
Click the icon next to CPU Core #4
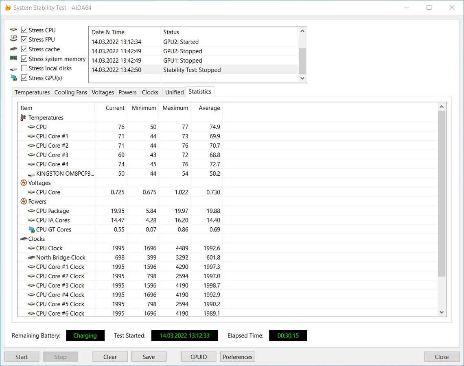[31, 164]
